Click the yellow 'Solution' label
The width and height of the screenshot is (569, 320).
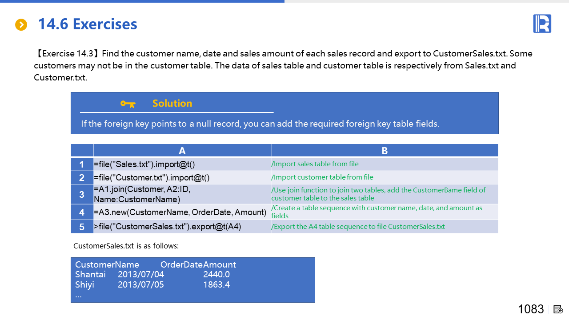coord(172,104)
